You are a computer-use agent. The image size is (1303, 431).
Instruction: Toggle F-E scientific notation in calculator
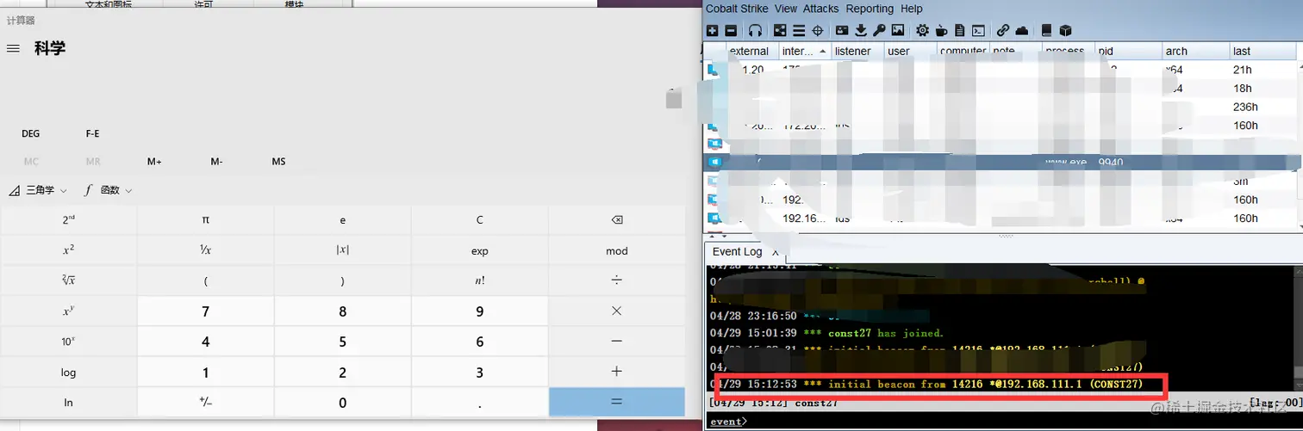click(93, 134)
